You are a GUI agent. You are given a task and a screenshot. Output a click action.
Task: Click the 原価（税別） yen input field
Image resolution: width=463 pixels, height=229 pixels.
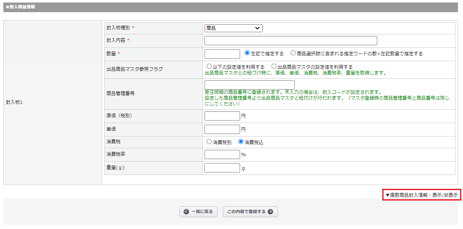pyautogui.click(x=222, y=116)
